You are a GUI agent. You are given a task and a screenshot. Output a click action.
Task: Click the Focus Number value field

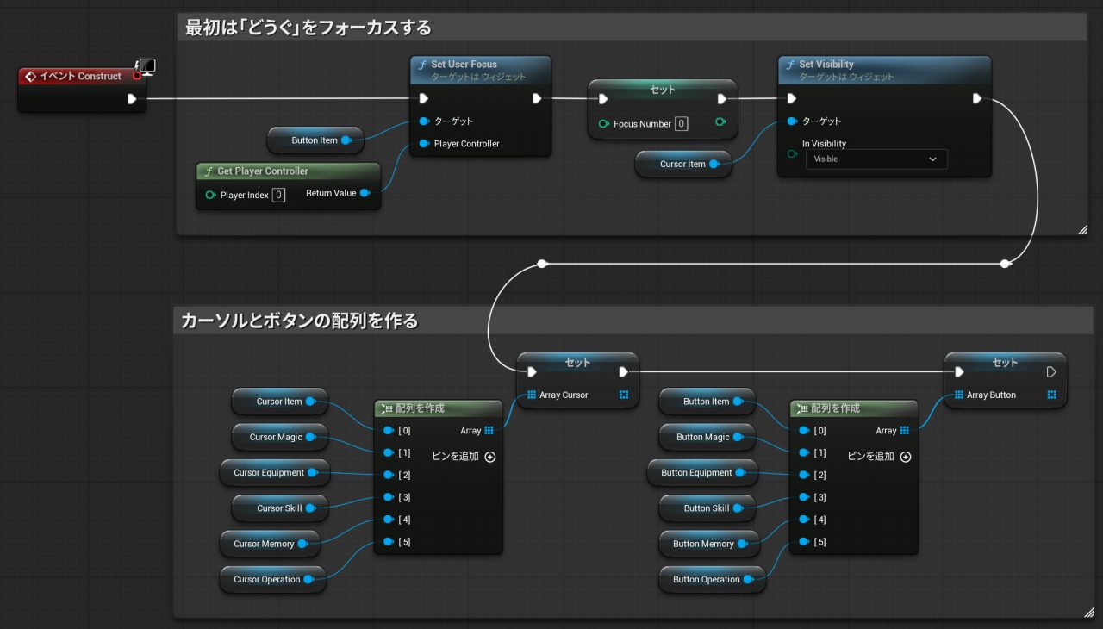click(x=681, y=124)
